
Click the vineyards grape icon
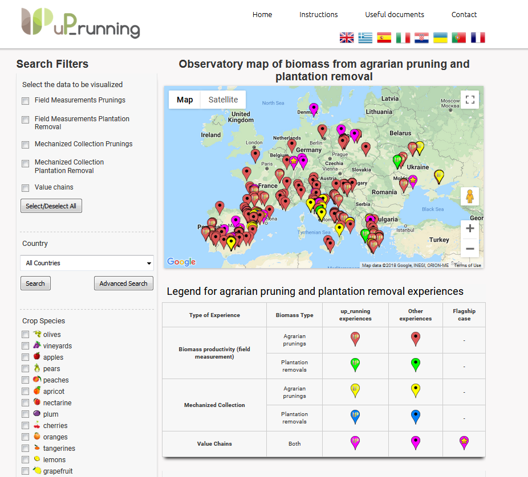(x=37, y=346)
